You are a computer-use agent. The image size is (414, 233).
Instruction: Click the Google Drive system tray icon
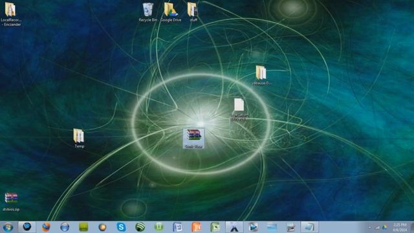385,227
